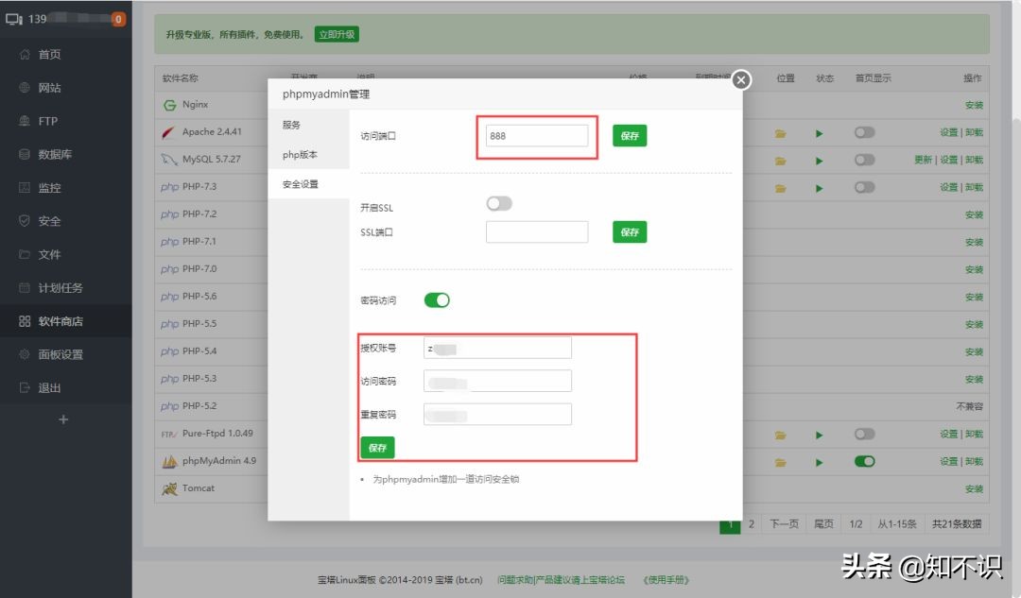Image resolution: width=1021 pixels, height=598 pixels.
Task: Enable the 开启SSL toggle
Action: [x=499, y=204]
